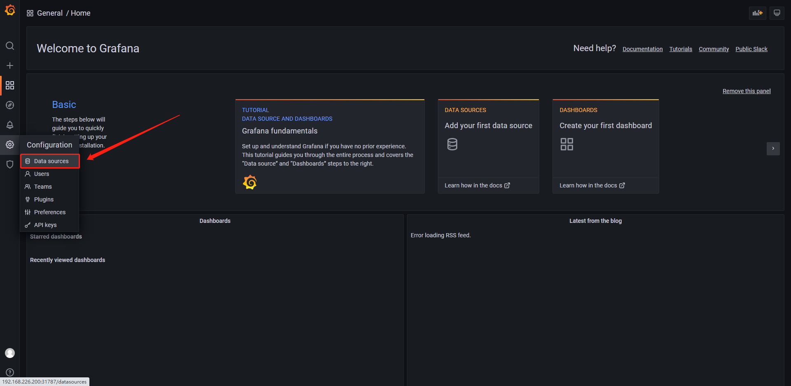Click the Create plus icon
Image resolution: width=791 pixels, height=386 pixels.
click(10, 66)
